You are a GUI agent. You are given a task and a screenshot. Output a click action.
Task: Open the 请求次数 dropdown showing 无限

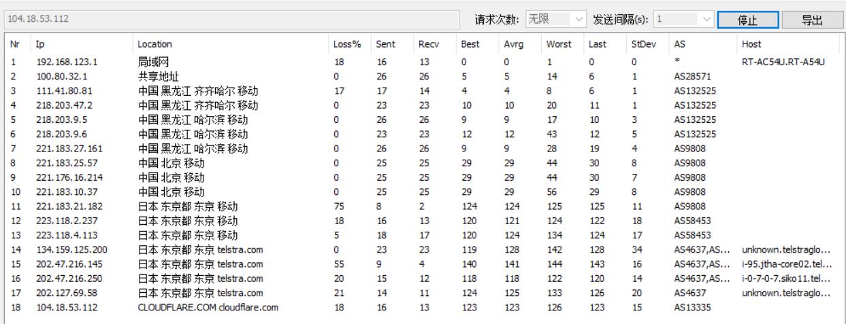click(556, 20)
